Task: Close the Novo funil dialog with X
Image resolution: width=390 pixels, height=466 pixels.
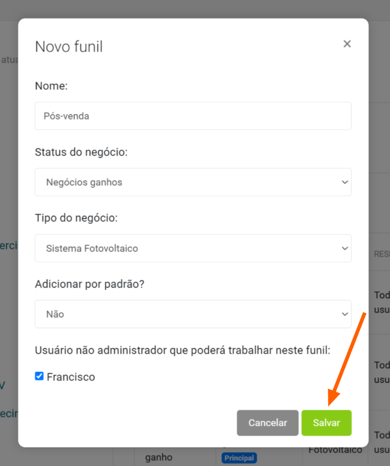Action: point(347,44)
